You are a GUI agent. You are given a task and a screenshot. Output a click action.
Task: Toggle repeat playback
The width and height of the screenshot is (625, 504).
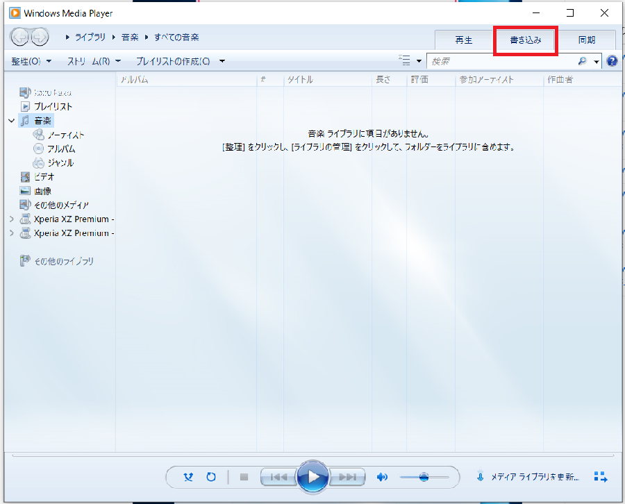pos(211,476)
